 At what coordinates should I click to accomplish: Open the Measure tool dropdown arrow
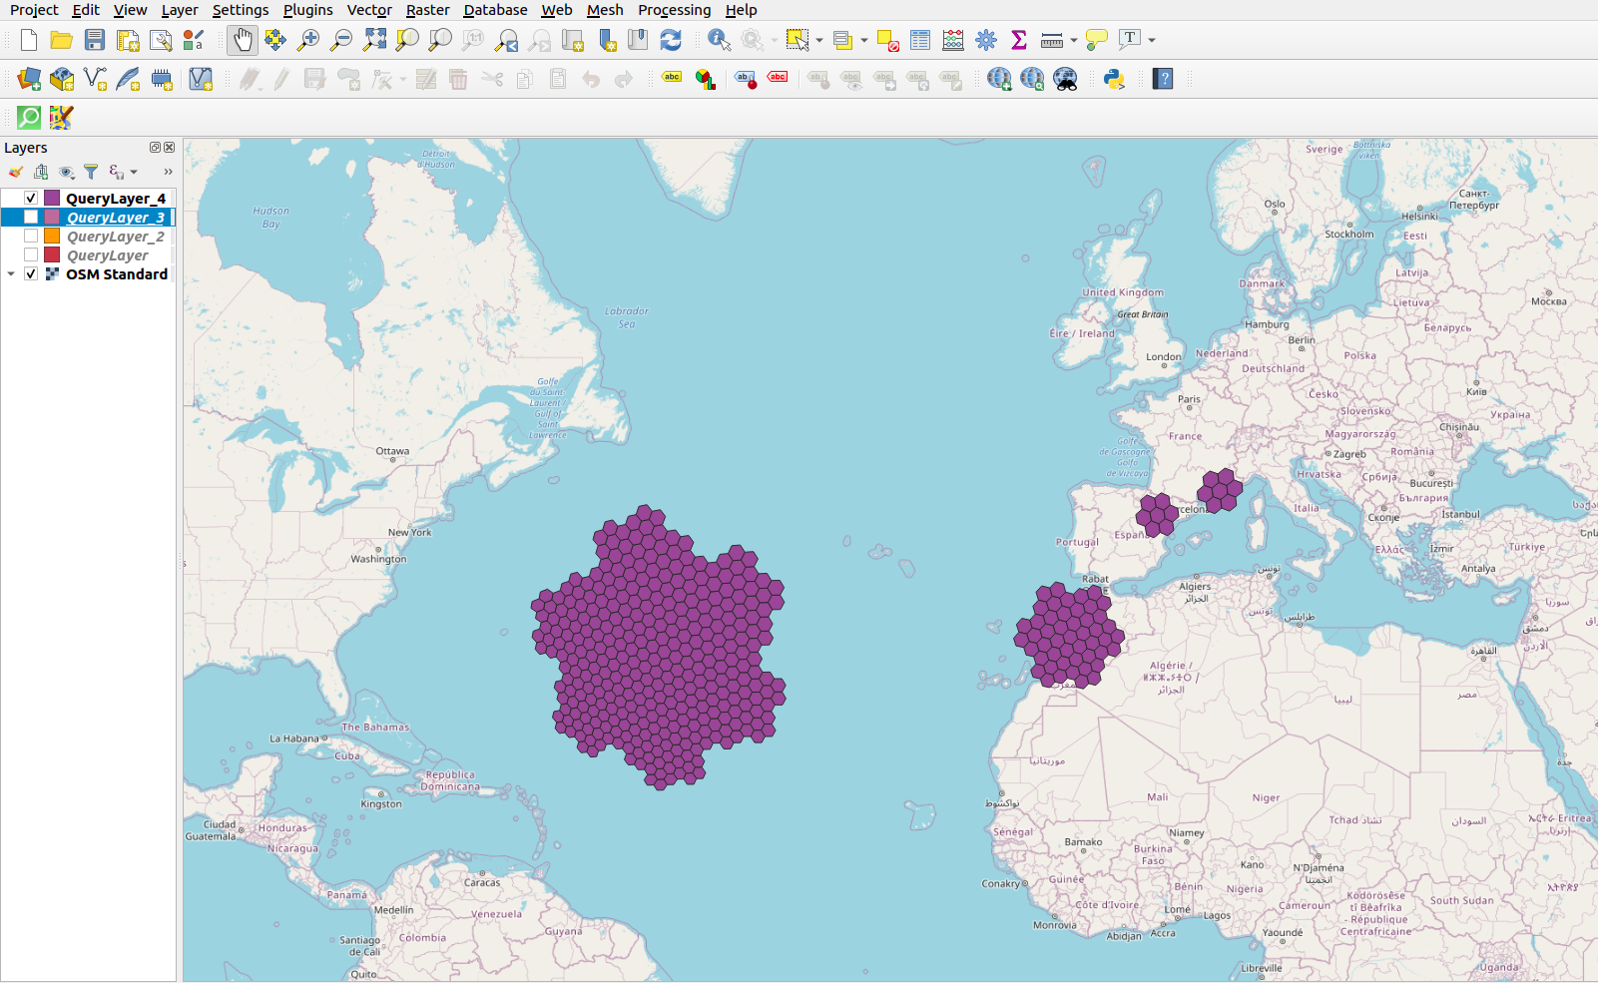(1074, 40)
